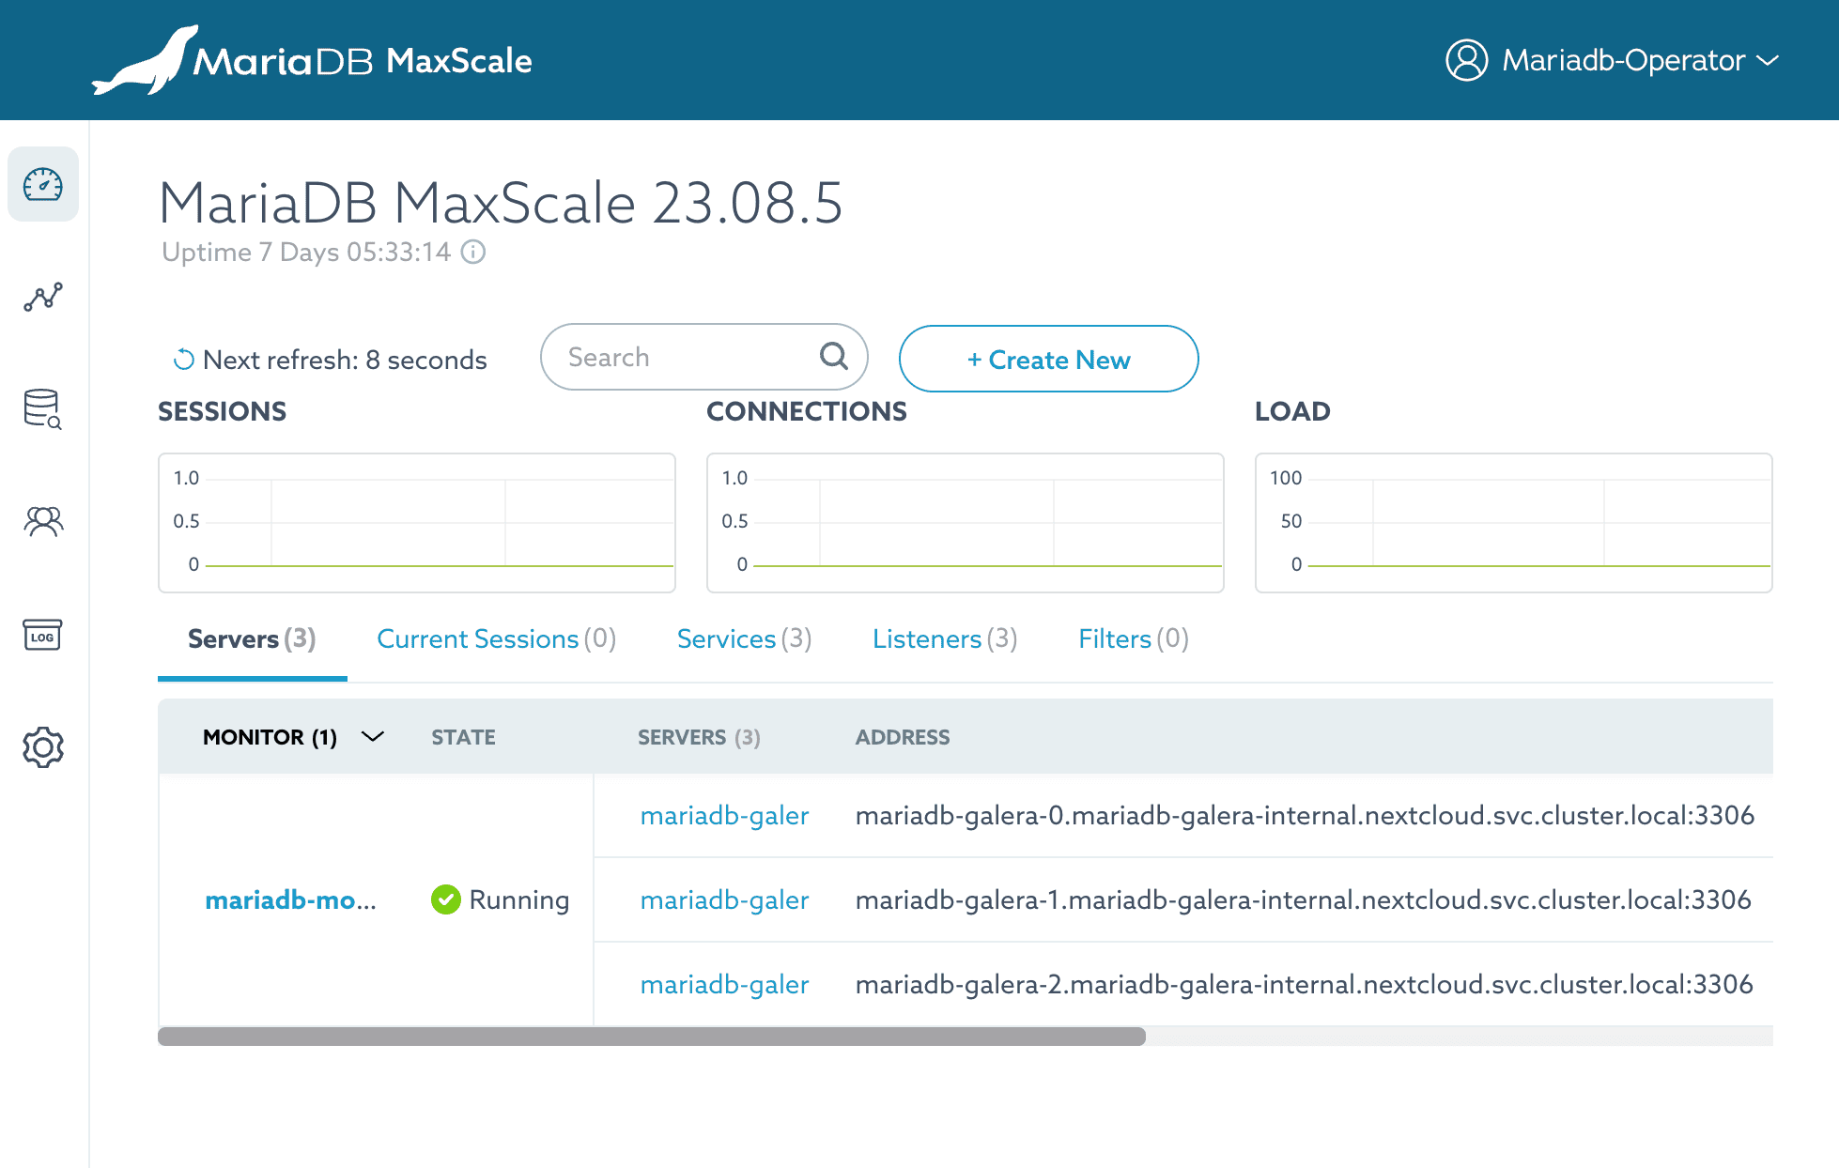Click the magnifier icon in the Search box
This screenshot has height=1168, width=1839.
(x=834, y=356)
